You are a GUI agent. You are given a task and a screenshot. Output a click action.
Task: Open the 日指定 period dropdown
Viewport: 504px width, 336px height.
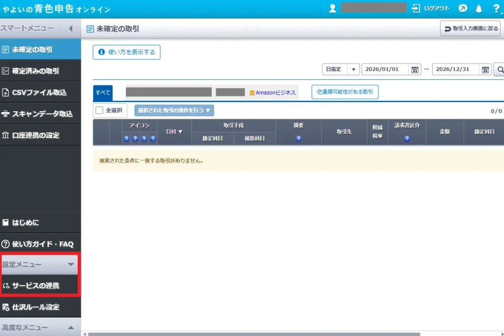[x=341, y=69]
